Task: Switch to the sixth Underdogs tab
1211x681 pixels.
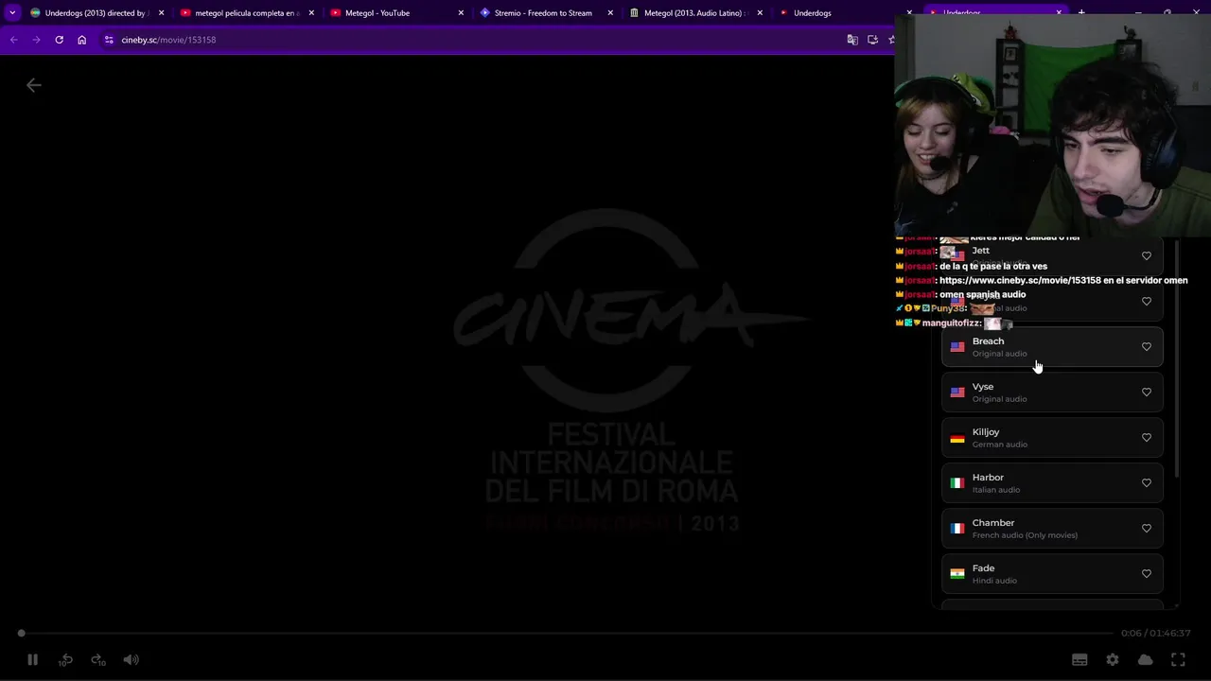Action: point(845,13)
